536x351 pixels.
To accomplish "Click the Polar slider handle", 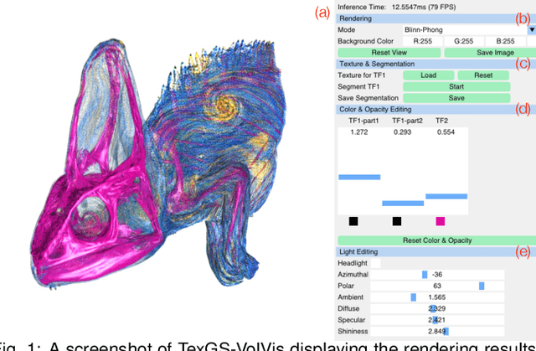I will [x=482, y=286].
